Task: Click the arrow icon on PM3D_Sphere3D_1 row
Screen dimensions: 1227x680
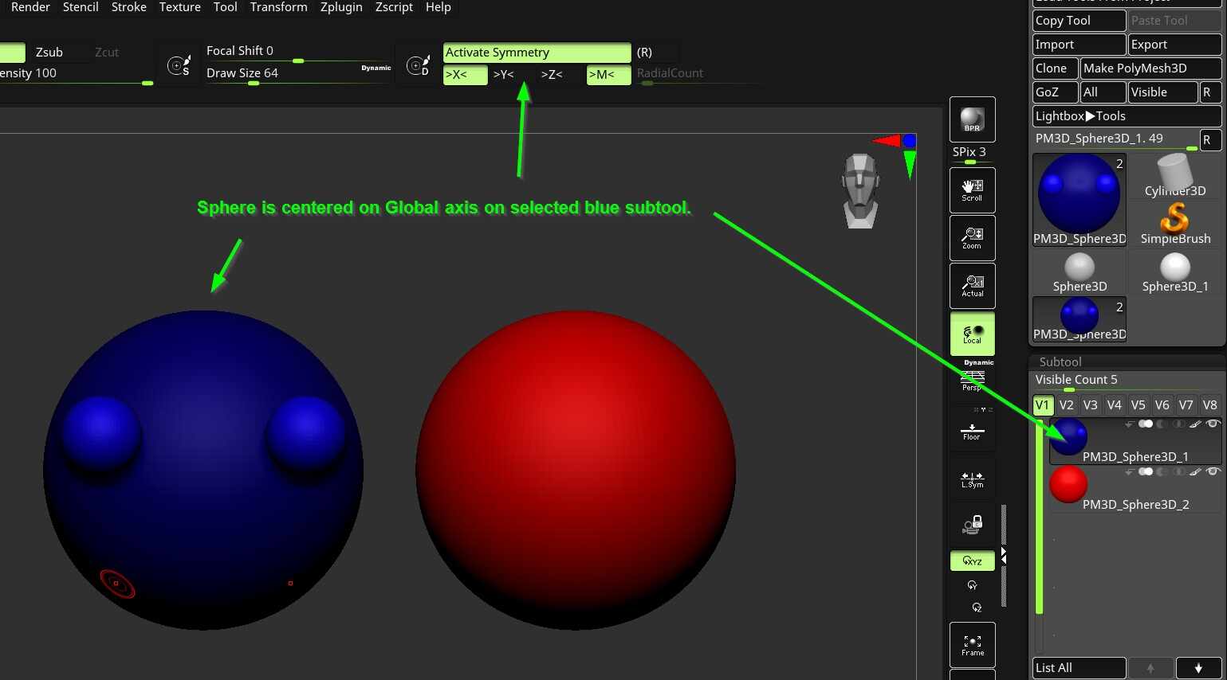Action: click(x=1130, y=424)
